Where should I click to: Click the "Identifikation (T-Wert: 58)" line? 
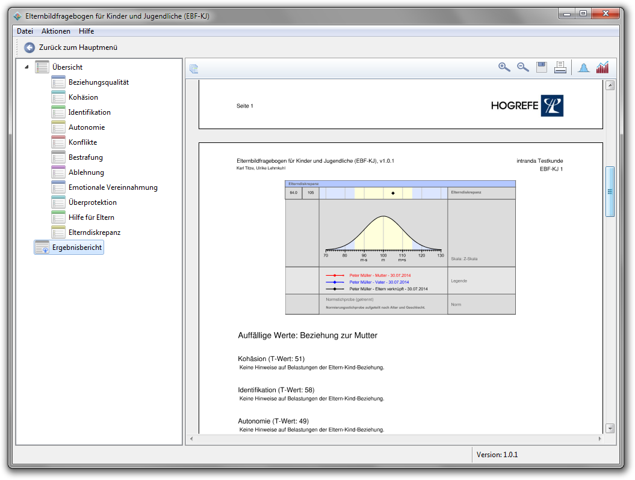[x=276, y=390]
